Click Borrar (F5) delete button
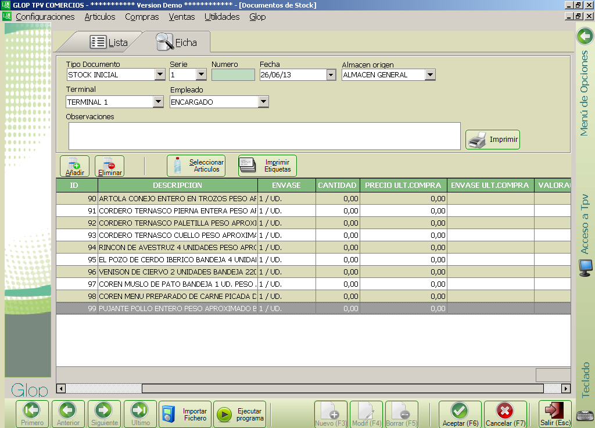Screen dimensions: 595x428 [x=402, y=414]
